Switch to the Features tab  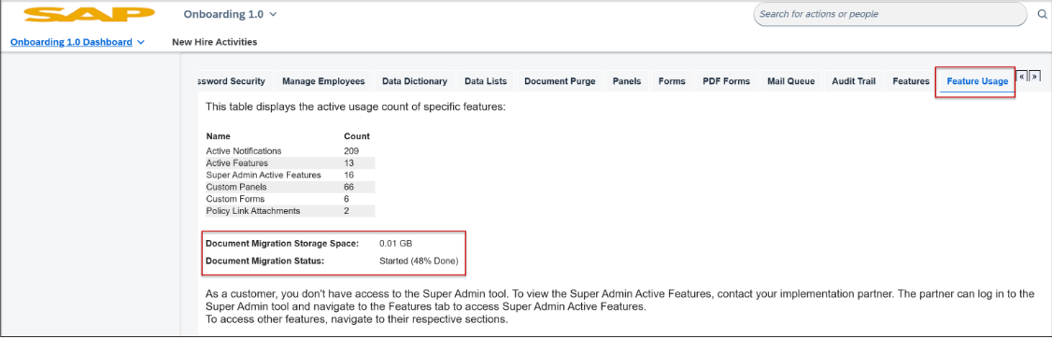910,81
